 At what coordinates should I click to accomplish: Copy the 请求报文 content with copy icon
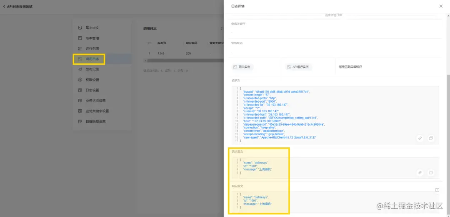(x=431, y=172)
